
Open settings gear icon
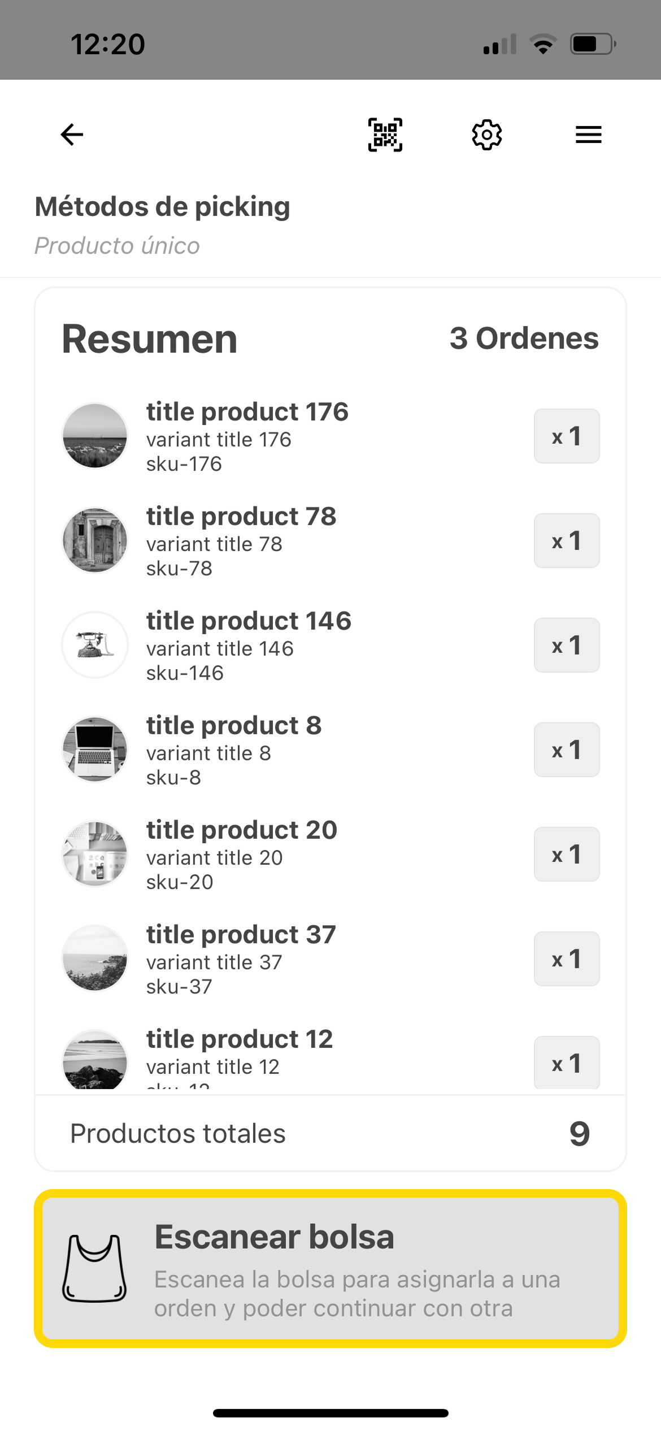coord(486,135)
